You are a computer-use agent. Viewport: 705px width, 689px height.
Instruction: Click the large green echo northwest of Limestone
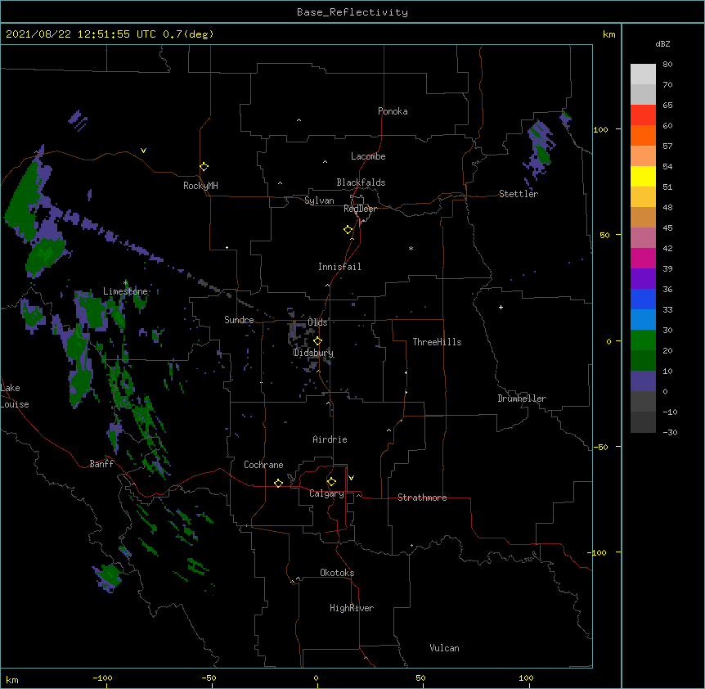[22, 200]
